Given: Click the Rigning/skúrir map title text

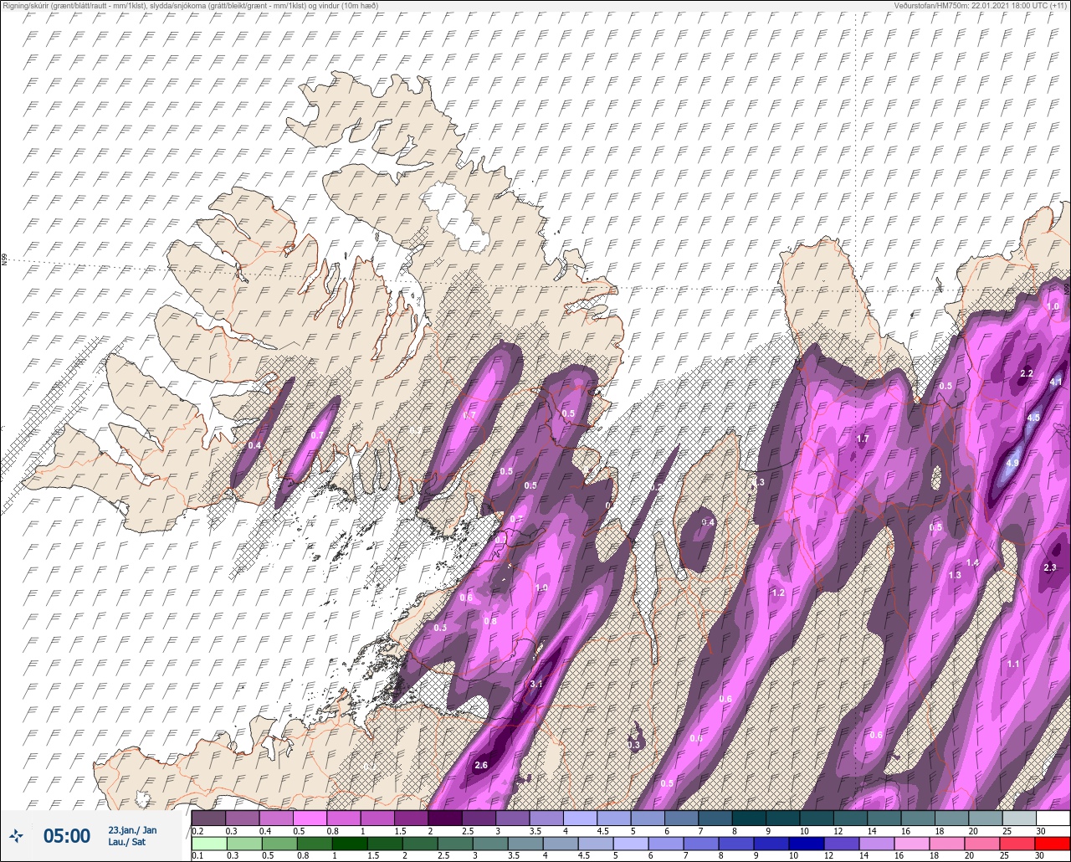Looking at the screenshot, I should point(189,6).
